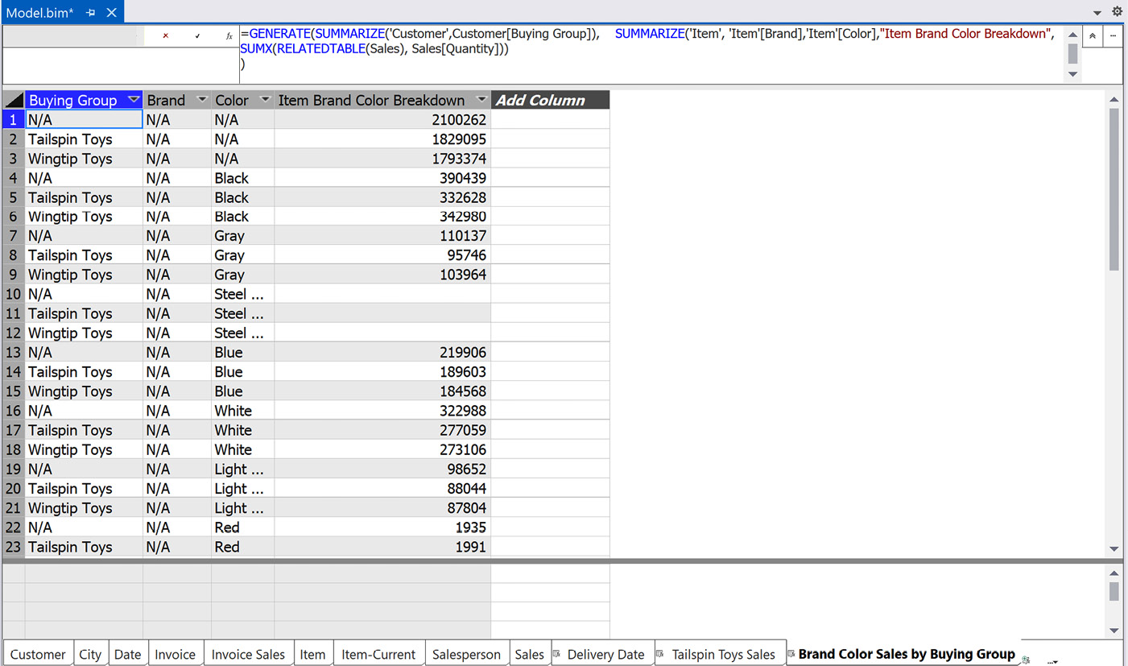Click measure grid scroll up arrow

(x=1114, y=573)
